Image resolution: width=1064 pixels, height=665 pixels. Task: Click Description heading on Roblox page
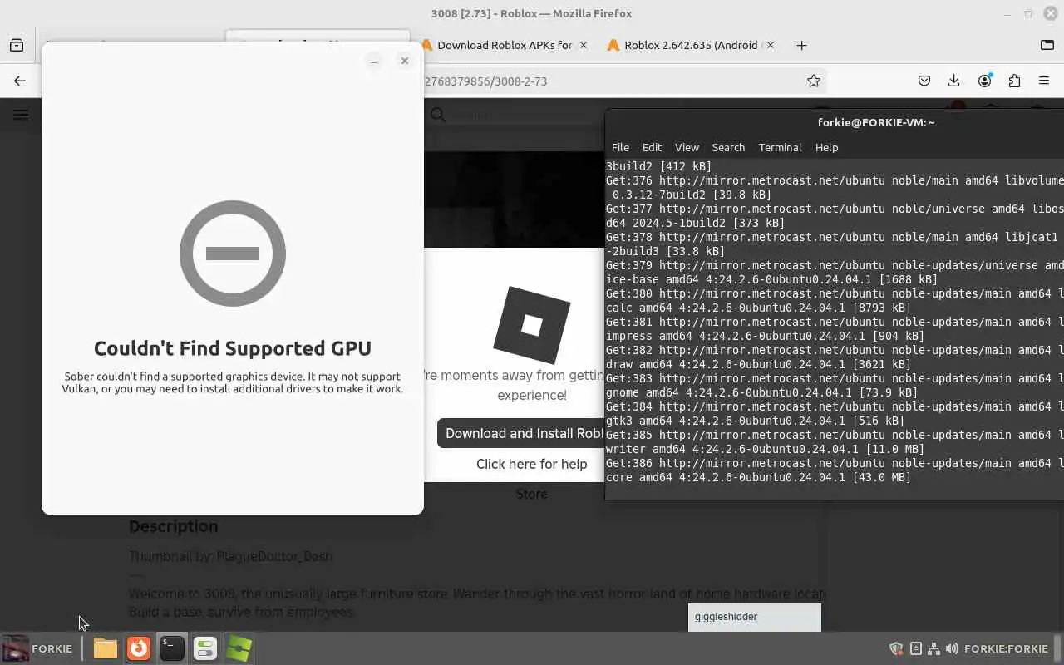point(173,526)
